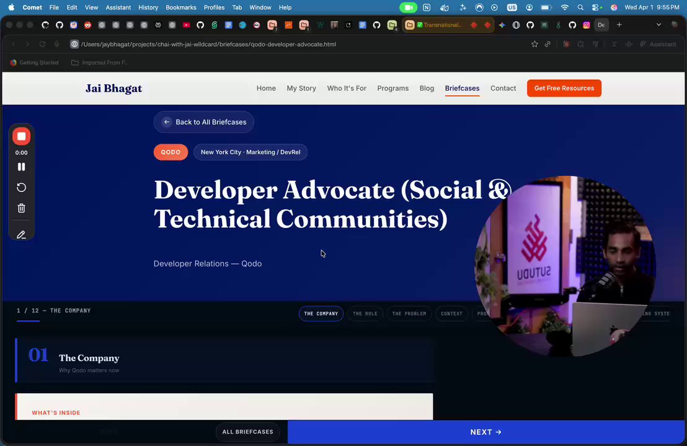Click the QODO orange badge
The width and height of the screenshot is (687, 446).
pos(171,152)
